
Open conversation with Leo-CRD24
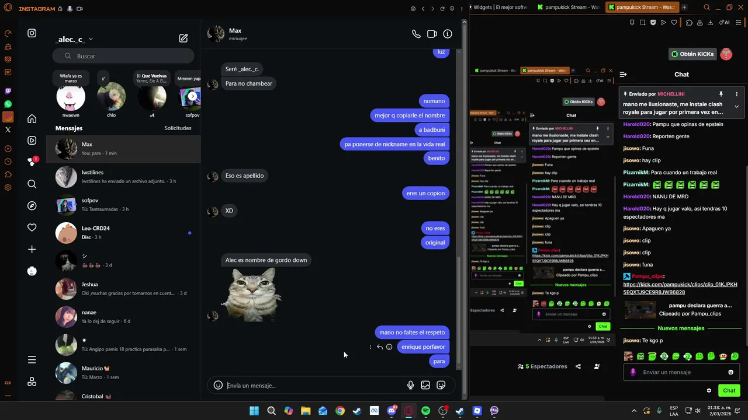click(123, 233)
